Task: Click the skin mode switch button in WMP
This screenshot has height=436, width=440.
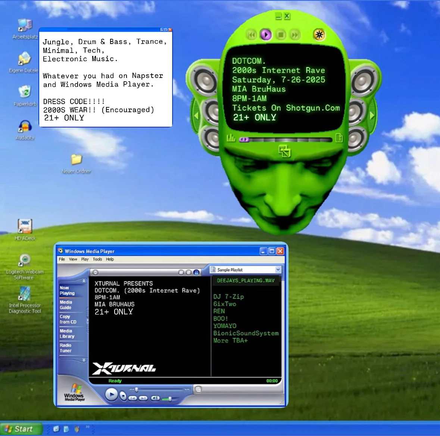Action: point(198,389)
